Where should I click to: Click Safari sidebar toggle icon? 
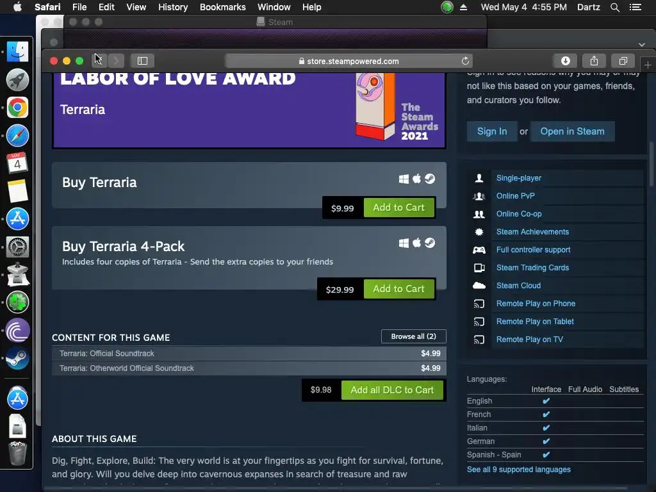tap(142, 61)
